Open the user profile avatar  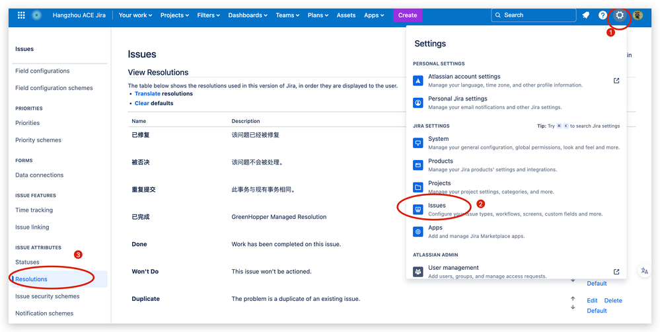pyautogui.click(x=638, y=15)
